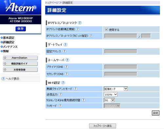Open help icon beside 無線クライアントモード

coord(75,89)
